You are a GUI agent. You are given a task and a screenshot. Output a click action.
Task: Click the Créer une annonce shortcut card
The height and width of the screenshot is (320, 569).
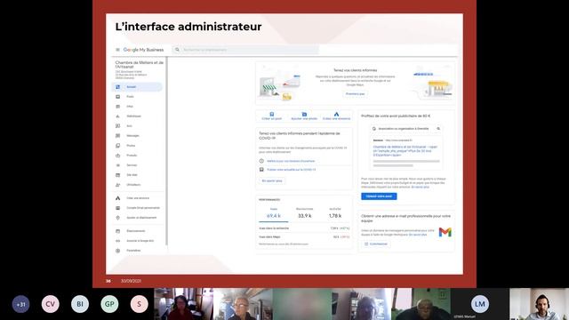coord(336,116)
